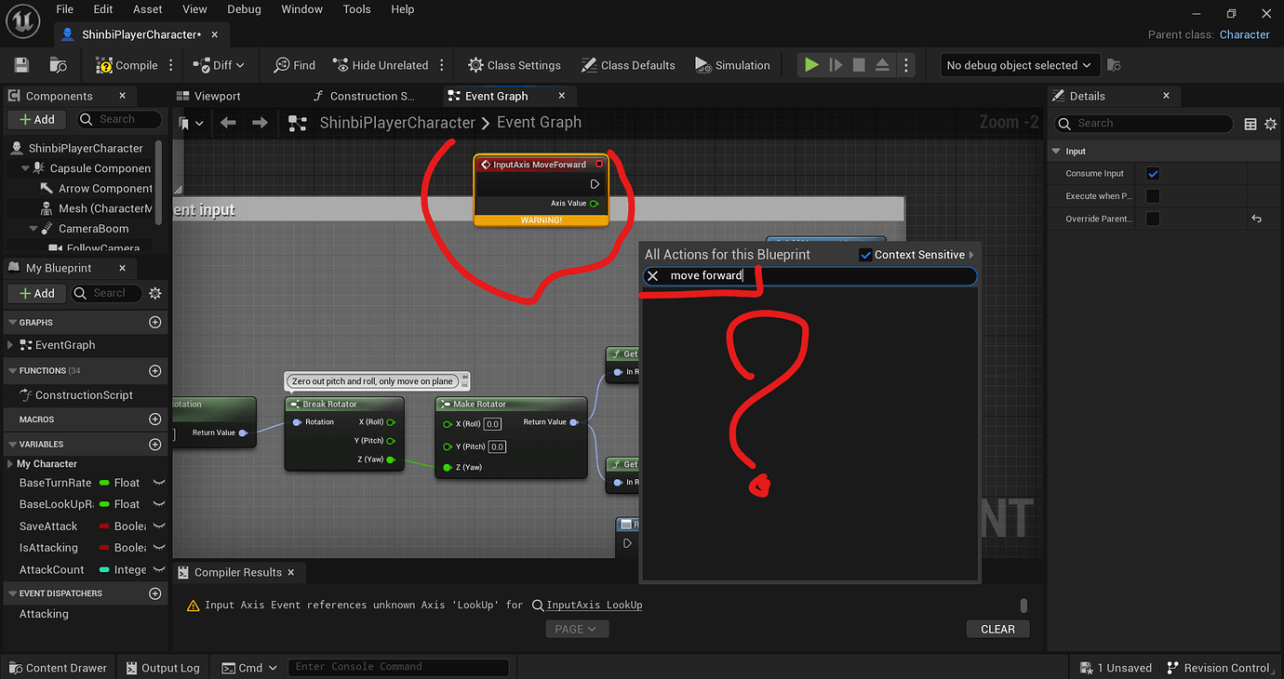Clear the move forward search text
Viewport: 1284px width, 679px height.
[x=653, y=276]
